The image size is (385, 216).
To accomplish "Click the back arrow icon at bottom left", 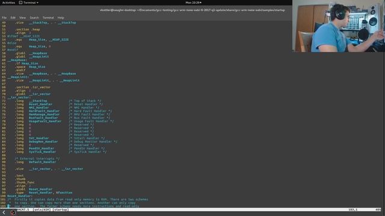I will [x=4, y=212].
